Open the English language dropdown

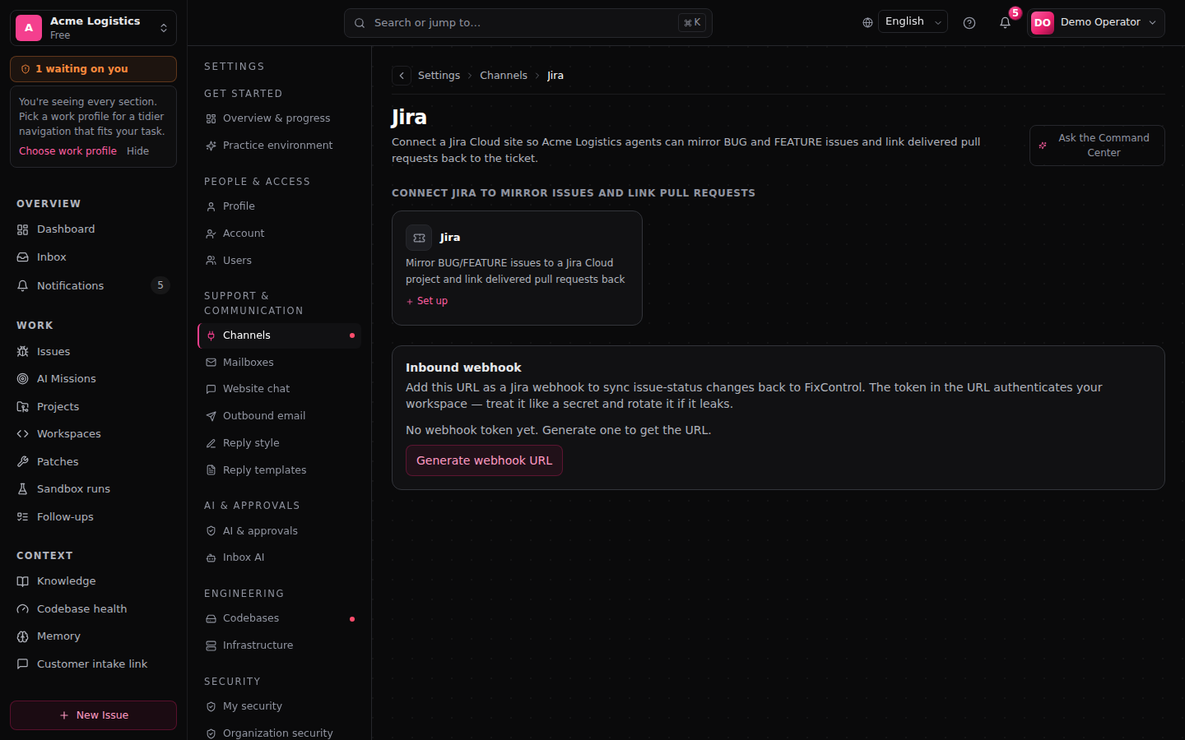point(913,22)
